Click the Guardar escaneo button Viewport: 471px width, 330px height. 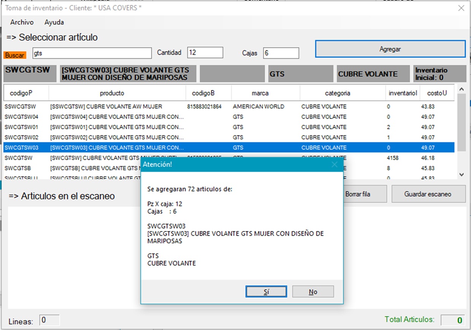coord(428,194)
